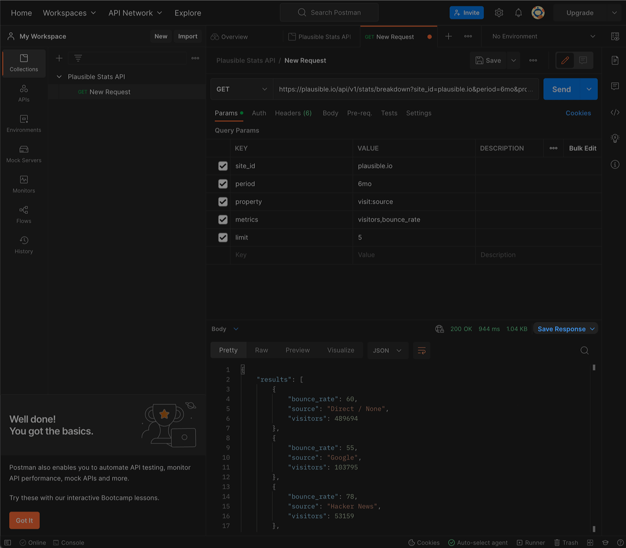Open the Comments pane icon
Image resolution: width=626 pixels, height=548 pixels.
click(615, 86)
